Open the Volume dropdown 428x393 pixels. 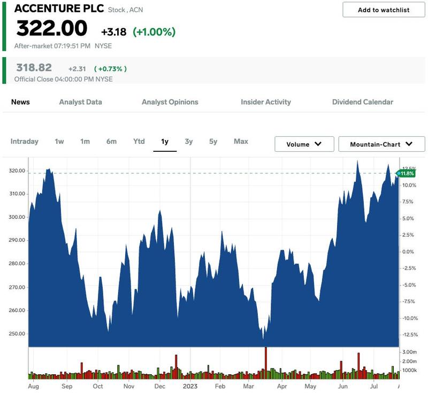point(304,144)
